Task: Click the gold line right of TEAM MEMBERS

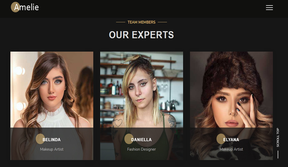Action: tap(162, 22)
